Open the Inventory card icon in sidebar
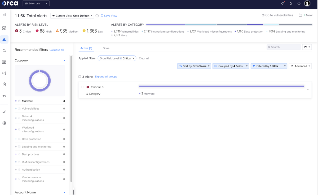Viewport: 318px width, 195px height. tap(4, 62)
